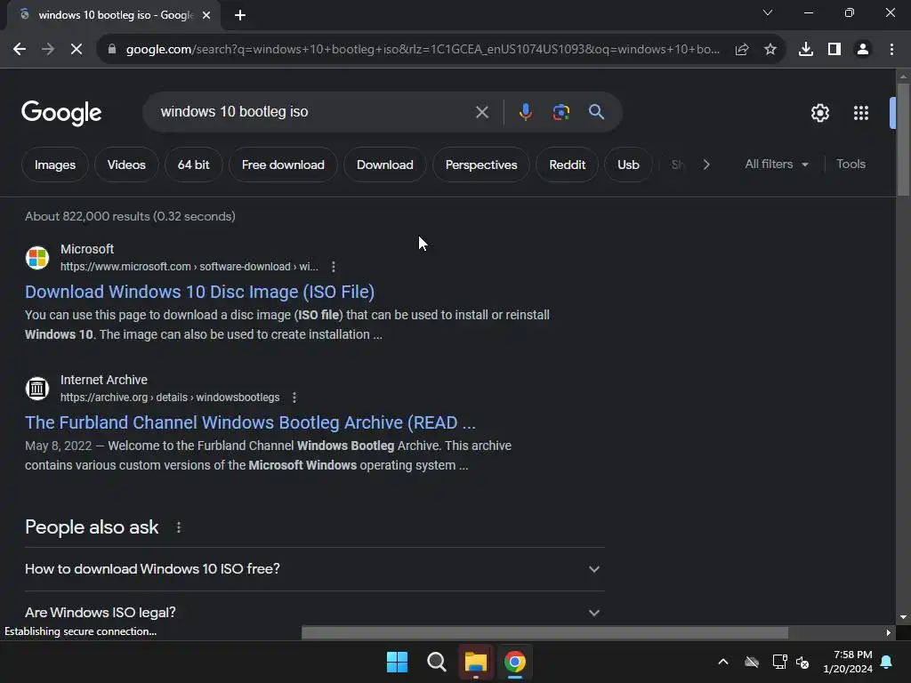
Task: Apply the 64 bit filter chip
Action: point(193,165)
